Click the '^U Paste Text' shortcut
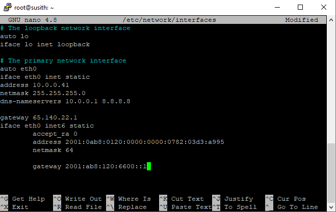 (186, 207)
